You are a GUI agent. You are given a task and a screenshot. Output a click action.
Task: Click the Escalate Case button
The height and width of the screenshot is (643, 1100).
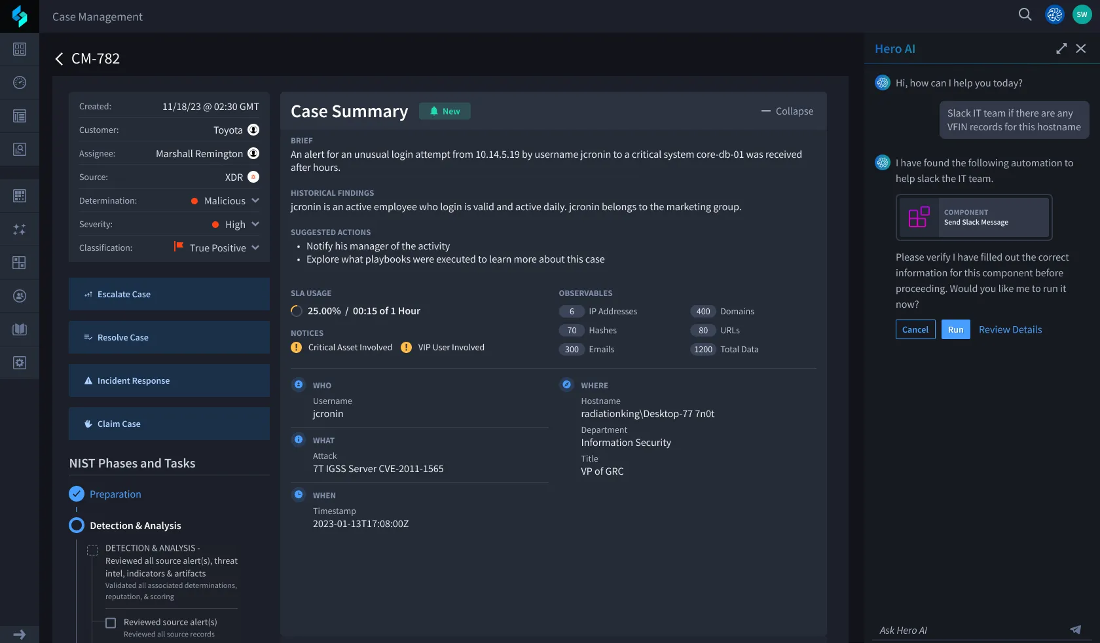click(169, 294)
